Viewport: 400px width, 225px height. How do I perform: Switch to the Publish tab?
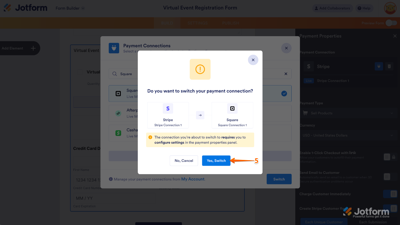point(231,23)
